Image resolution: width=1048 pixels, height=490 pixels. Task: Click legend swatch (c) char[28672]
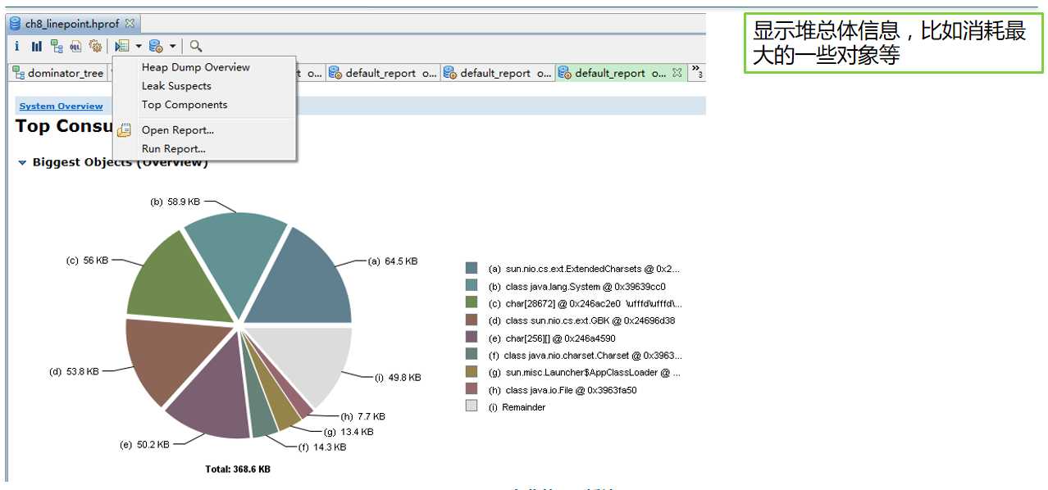pos(472,302)
